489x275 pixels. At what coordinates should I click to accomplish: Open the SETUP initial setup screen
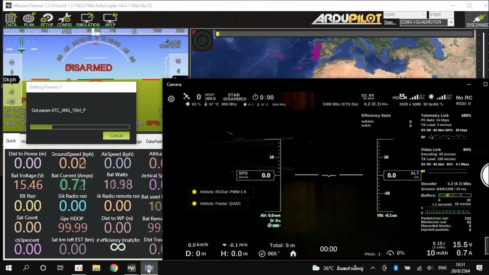47,19
